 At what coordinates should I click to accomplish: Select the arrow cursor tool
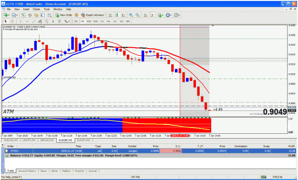(6, 21)
